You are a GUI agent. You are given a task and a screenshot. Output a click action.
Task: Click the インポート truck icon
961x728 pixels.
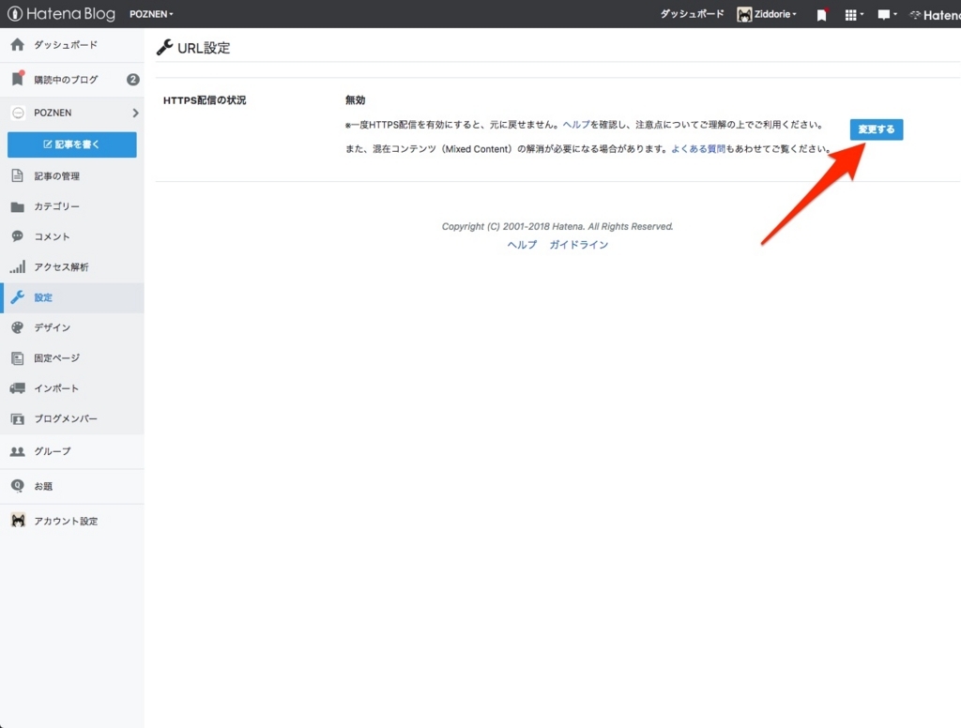click(17, 387)
